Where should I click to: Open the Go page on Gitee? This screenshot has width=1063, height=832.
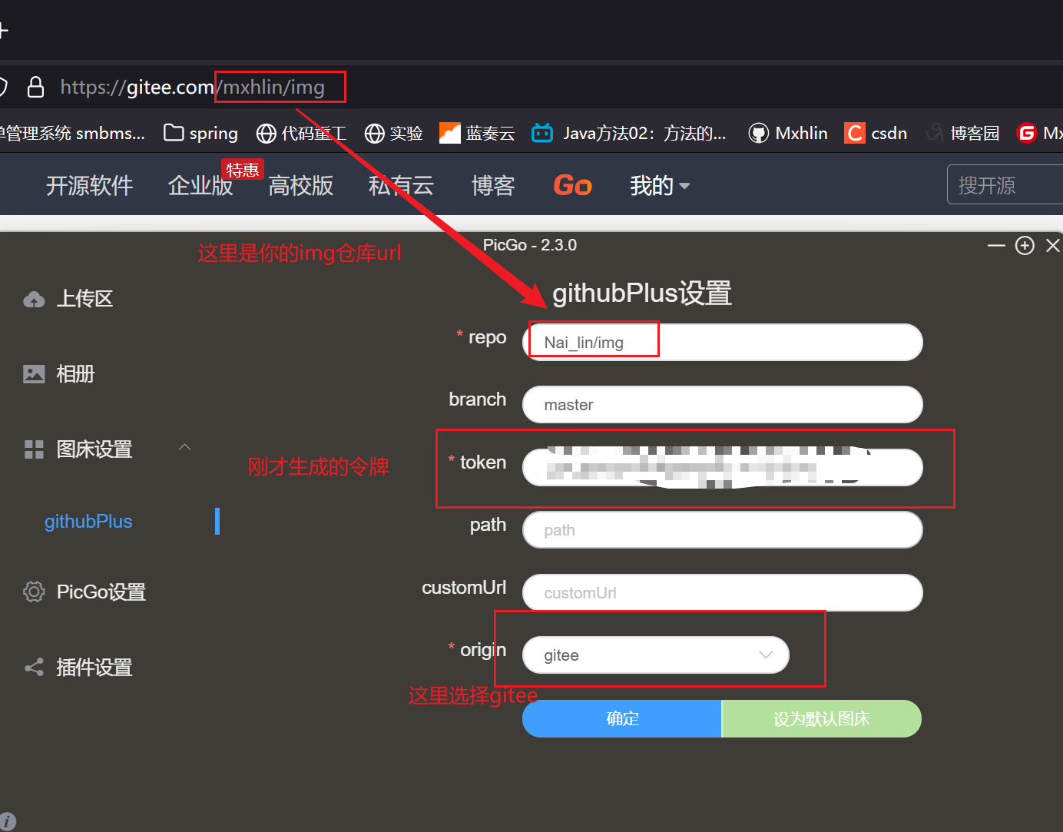(x=572, y=185)
